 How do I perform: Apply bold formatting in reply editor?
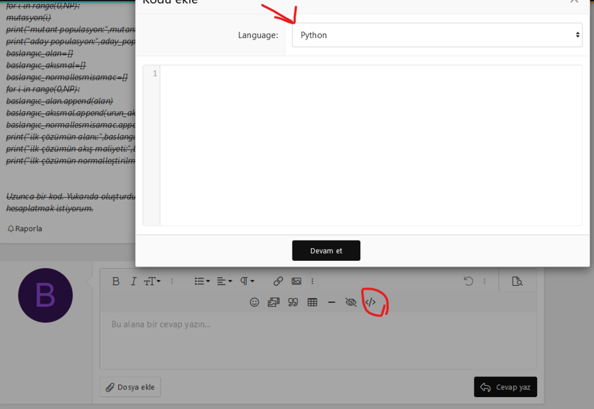coord(116,281)
